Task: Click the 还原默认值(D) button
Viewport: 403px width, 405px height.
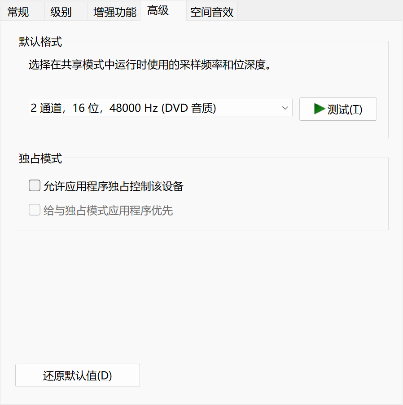Action: click(x=77, y=375)
